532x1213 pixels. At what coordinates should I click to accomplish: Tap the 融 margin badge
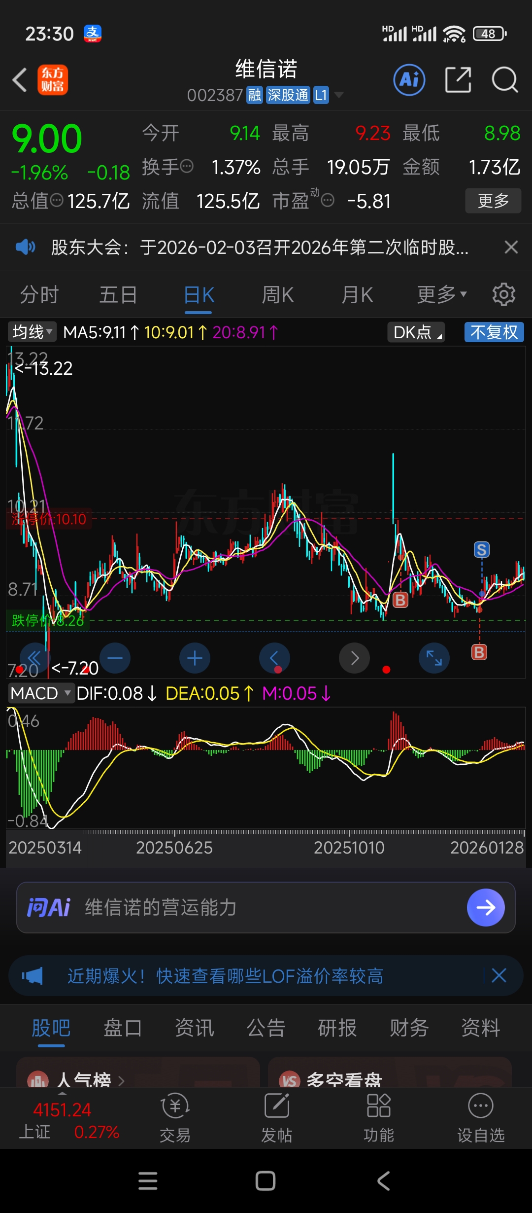pyautogui.click(x=255, y=95)
